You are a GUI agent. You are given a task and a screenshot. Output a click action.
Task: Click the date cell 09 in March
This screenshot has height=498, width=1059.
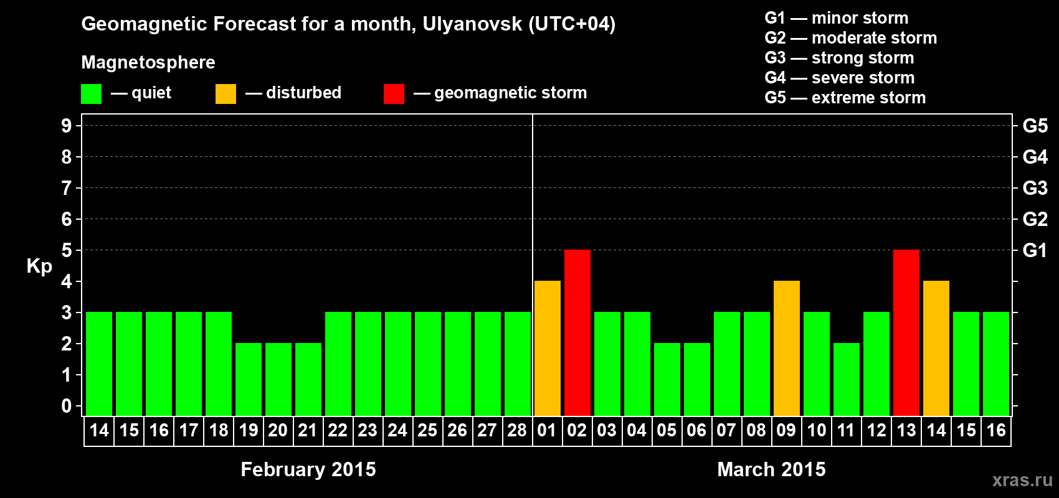coord(787,431)
